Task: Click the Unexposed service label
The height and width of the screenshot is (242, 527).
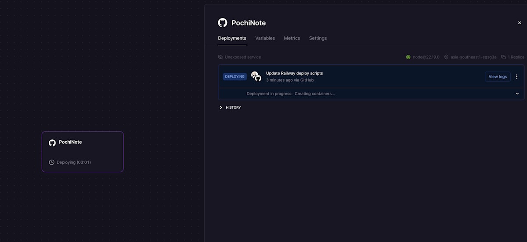Action: (x=243, y=57)
